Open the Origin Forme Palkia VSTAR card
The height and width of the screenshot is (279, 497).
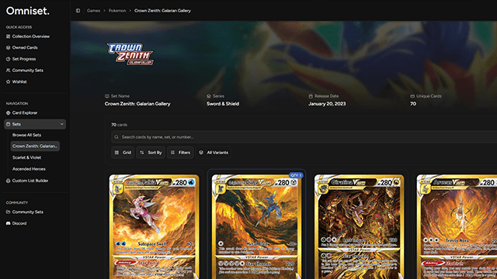pos(154,226)
